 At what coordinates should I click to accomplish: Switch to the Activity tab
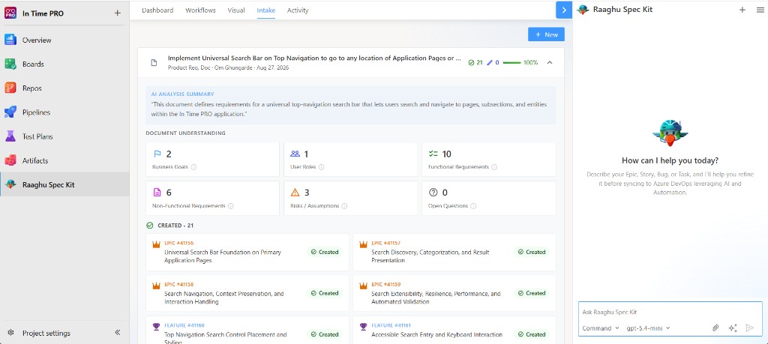point(298,10)
